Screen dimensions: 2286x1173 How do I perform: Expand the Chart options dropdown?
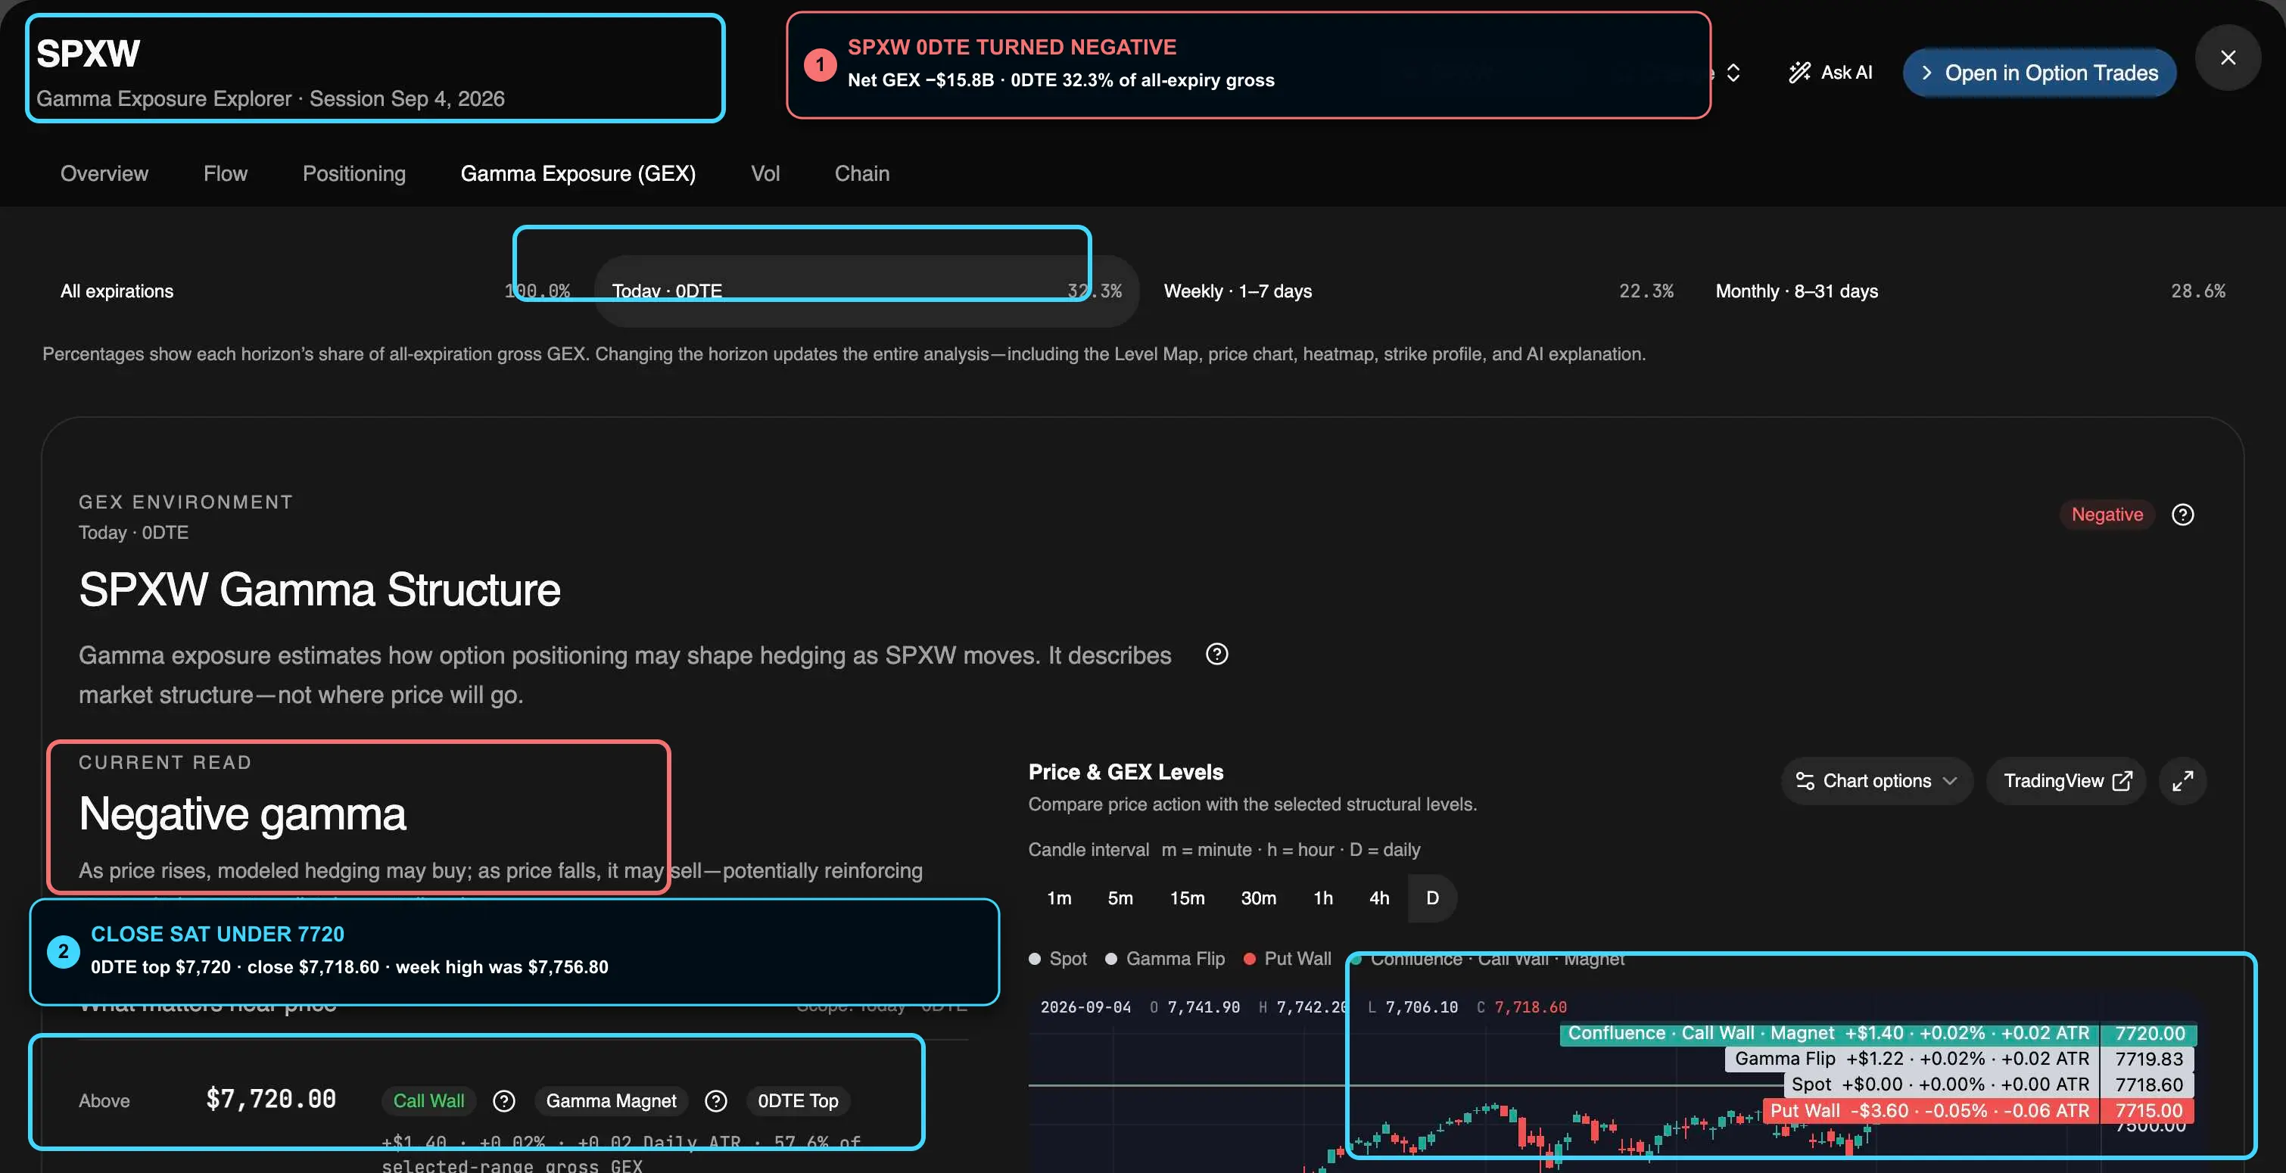1877,781
